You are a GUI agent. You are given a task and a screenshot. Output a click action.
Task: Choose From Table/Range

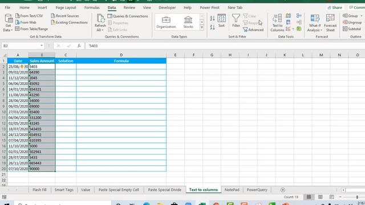[31, 29]
